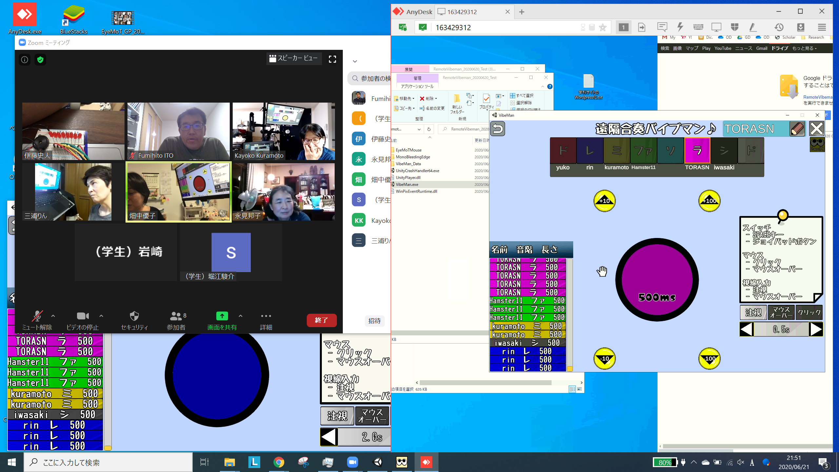Click the yellow -10 arrow button

click(605, 359)
